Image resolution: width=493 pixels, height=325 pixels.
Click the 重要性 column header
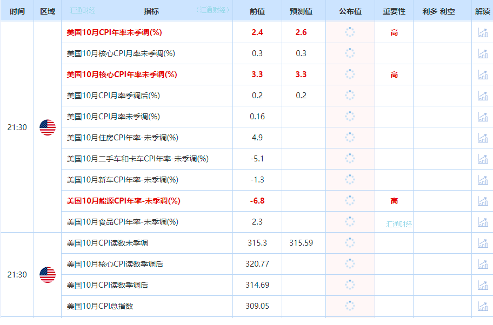[394, 11]
